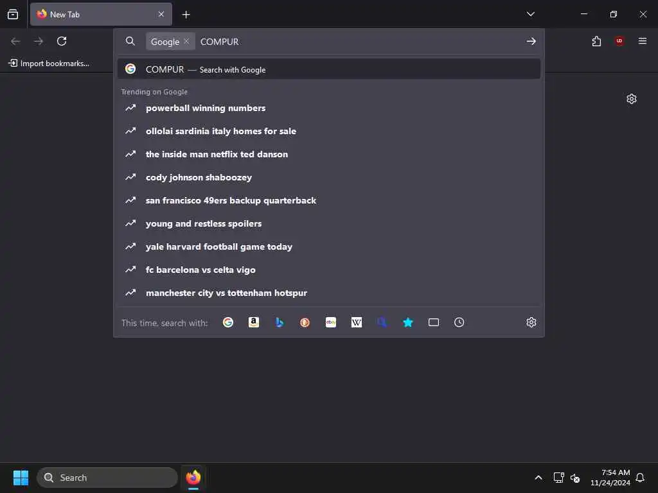658x493 pixels.
Task: Open the Windows Start menu
Action: tap(21, 478)
